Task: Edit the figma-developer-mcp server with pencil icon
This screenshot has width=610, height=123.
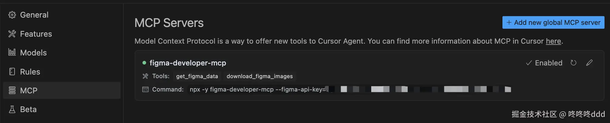Action: tap(589, 63)
